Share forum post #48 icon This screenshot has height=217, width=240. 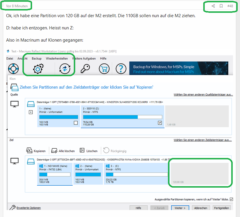click(213, 6)
